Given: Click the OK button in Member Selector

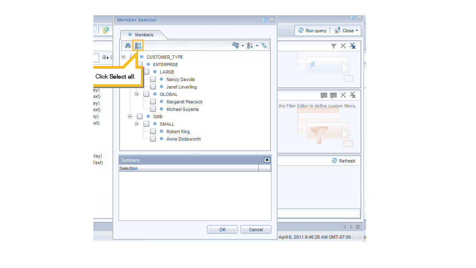Looking at the screenshot, I should 222,229.
